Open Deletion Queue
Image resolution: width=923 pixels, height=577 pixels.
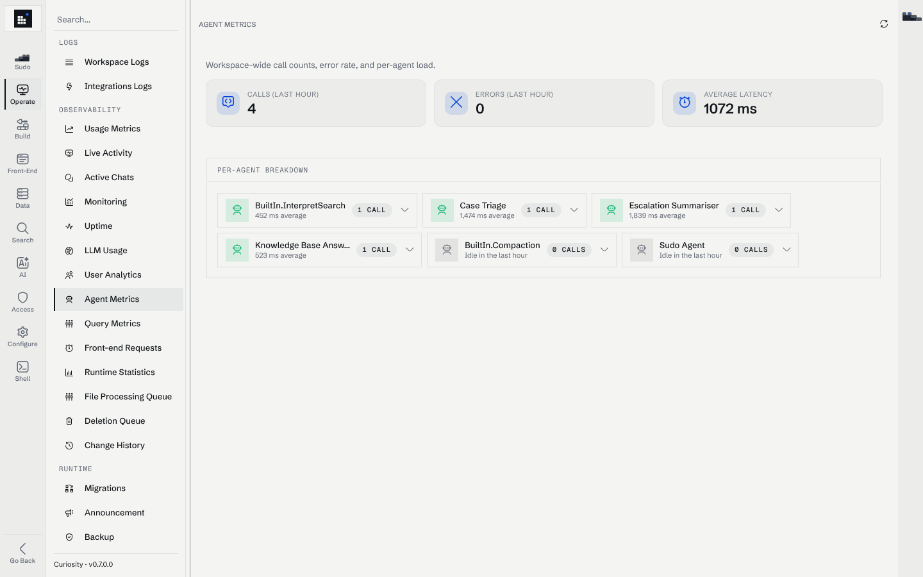pos(119,421)
